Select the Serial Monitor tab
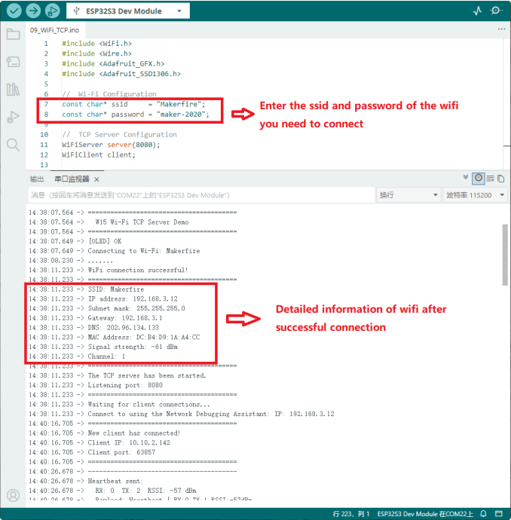Image resolution: width=511 pixels, height=520 pixels. [72, 179]
